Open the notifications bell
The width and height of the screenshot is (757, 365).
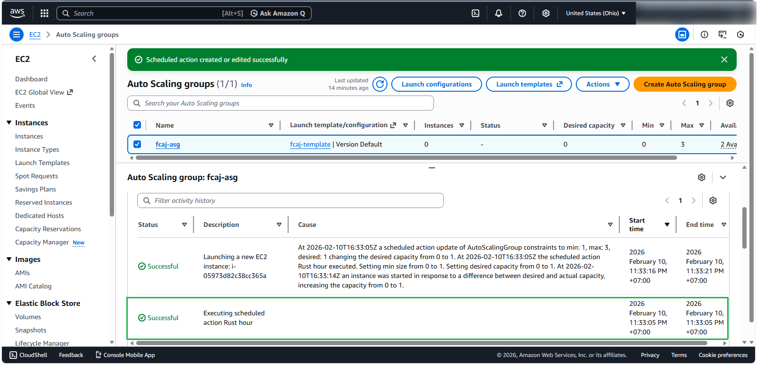pos(499,13)
